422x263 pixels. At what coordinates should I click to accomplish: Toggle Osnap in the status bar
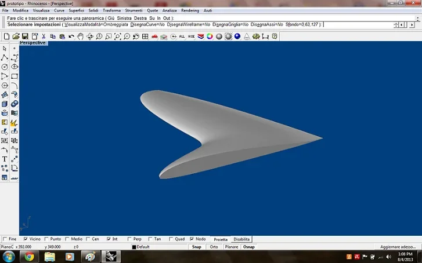click(x=249, y=247)
